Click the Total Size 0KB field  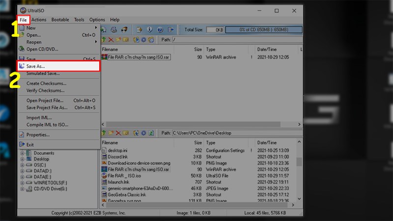(x=215, y=29)
